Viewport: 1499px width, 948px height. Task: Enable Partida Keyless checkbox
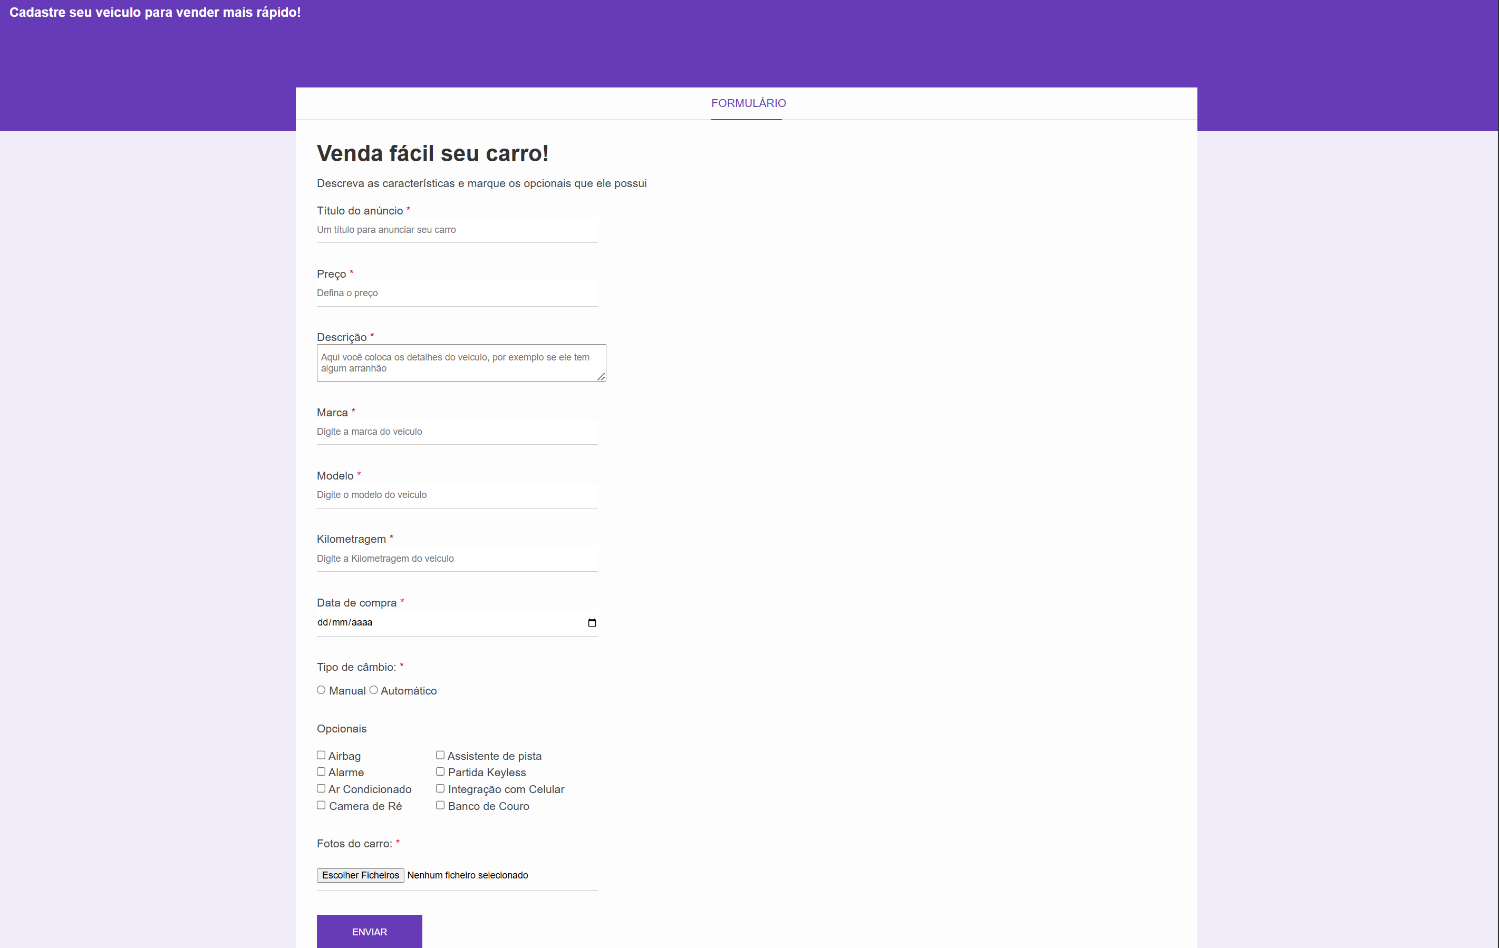click(440, 771)
